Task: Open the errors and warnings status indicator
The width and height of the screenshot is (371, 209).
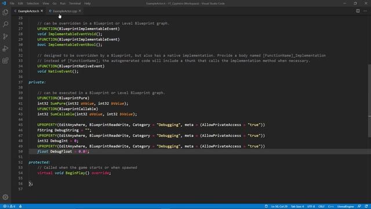Action: point(9,207)
